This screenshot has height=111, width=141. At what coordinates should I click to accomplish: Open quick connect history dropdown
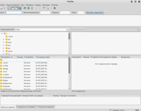[105, 12]
